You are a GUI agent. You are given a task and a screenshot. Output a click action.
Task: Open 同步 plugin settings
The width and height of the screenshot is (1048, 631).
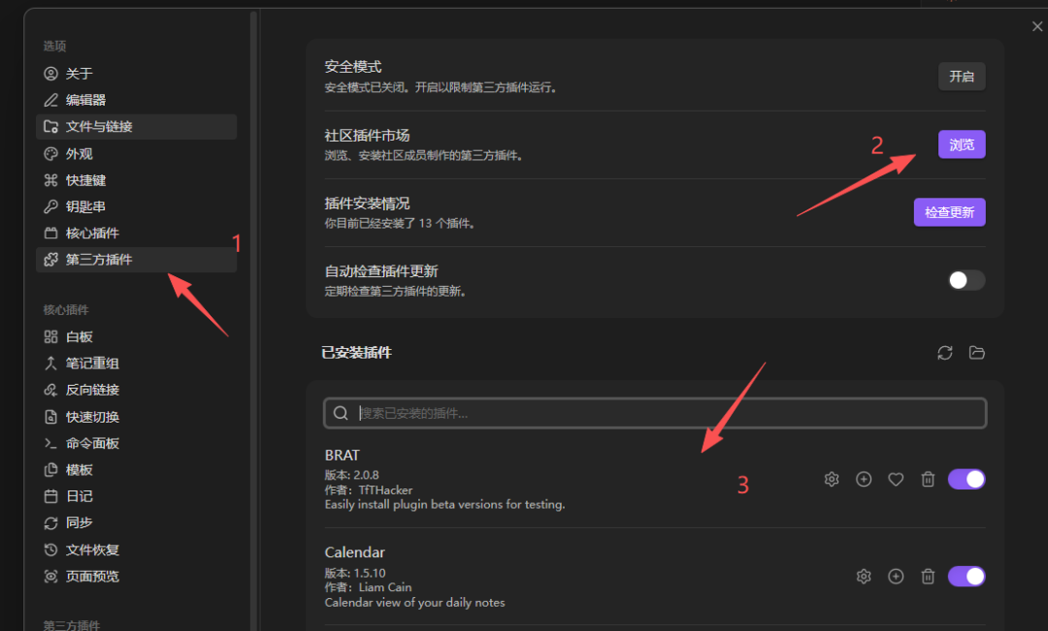137,522
